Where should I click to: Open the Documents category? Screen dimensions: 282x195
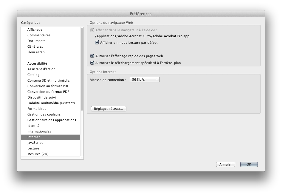[50, 41]
